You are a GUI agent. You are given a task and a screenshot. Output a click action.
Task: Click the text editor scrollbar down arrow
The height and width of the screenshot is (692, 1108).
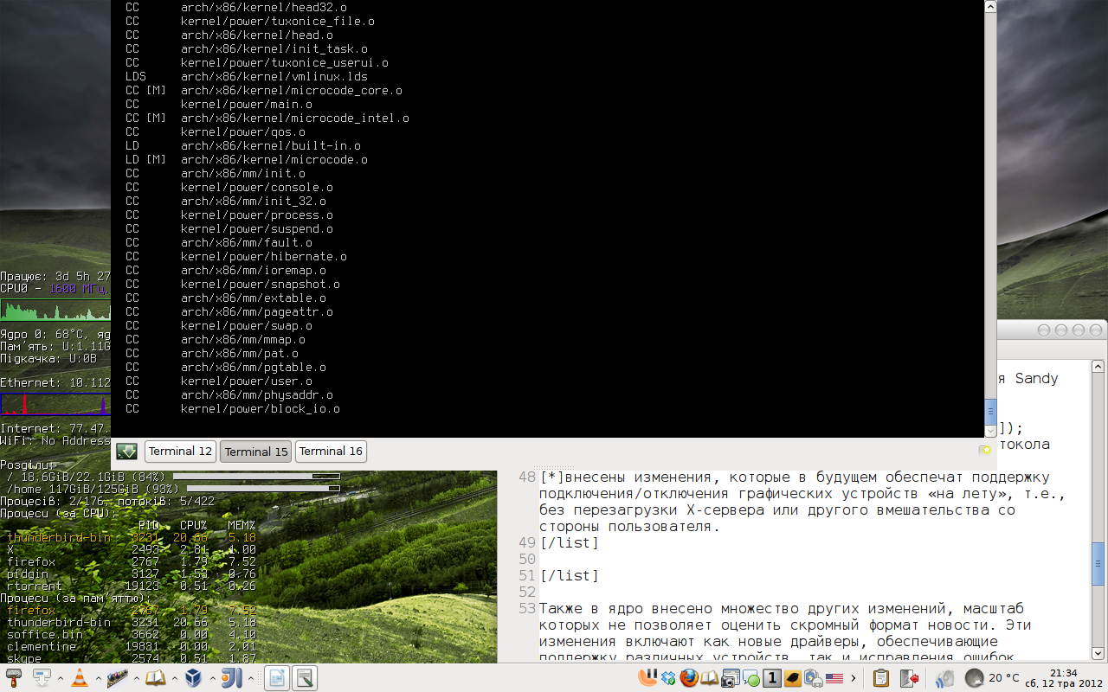1098,653
